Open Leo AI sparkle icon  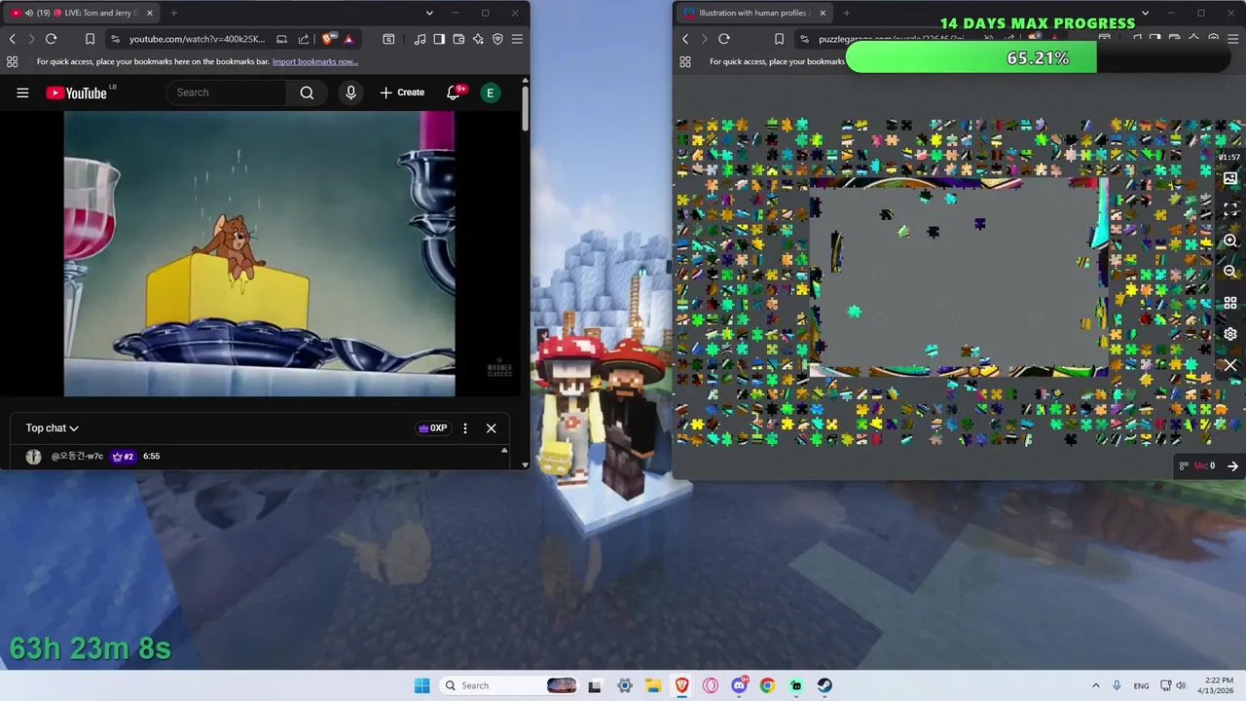(x=478, y=39)
